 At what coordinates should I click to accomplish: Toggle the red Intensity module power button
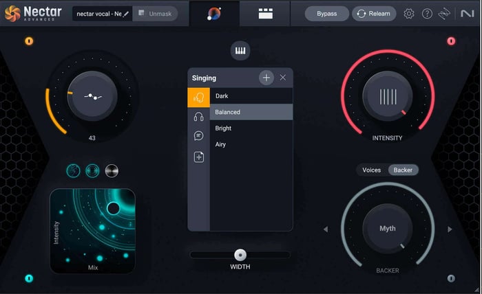(x=451, y=41)
